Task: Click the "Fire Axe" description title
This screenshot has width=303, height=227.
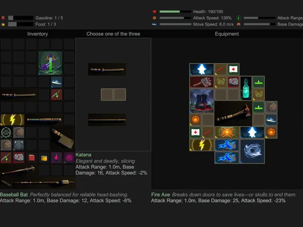Action: click(160, 194)
